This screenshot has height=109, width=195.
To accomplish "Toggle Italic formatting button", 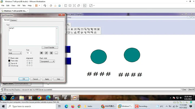I will coord(46,53).
